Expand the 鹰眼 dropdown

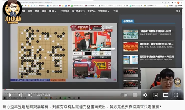click(x=52, y=11)
